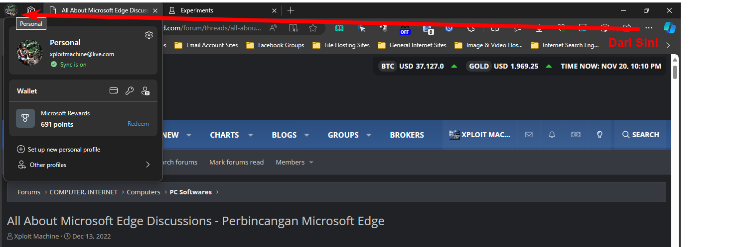Open File Hosting Sites bookmarks folder
Viewport: 749px width, 247px height.
click(x=341, y=45)
